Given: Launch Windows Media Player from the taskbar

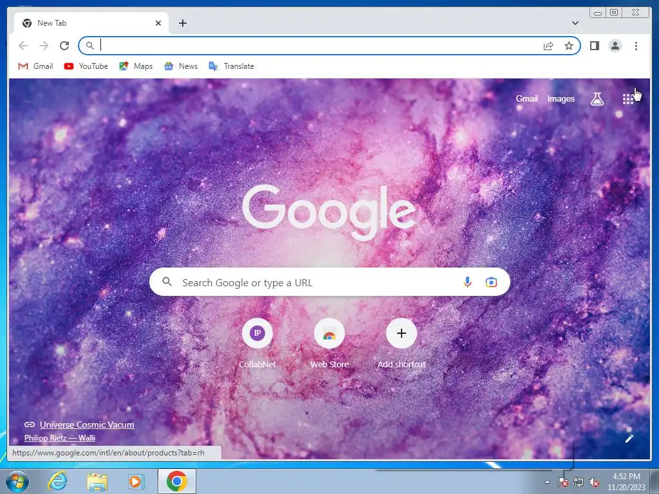Looking at the screenshot, I should click(x=136, y=481).
